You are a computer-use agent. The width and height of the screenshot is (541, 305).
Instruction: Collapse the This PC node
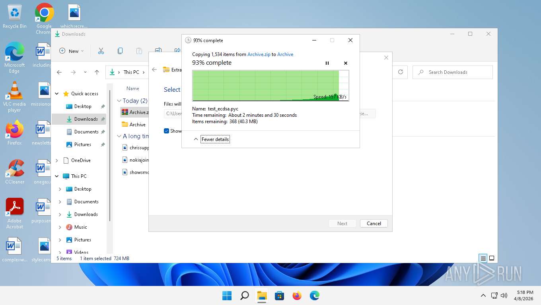(x=57, y=176)
